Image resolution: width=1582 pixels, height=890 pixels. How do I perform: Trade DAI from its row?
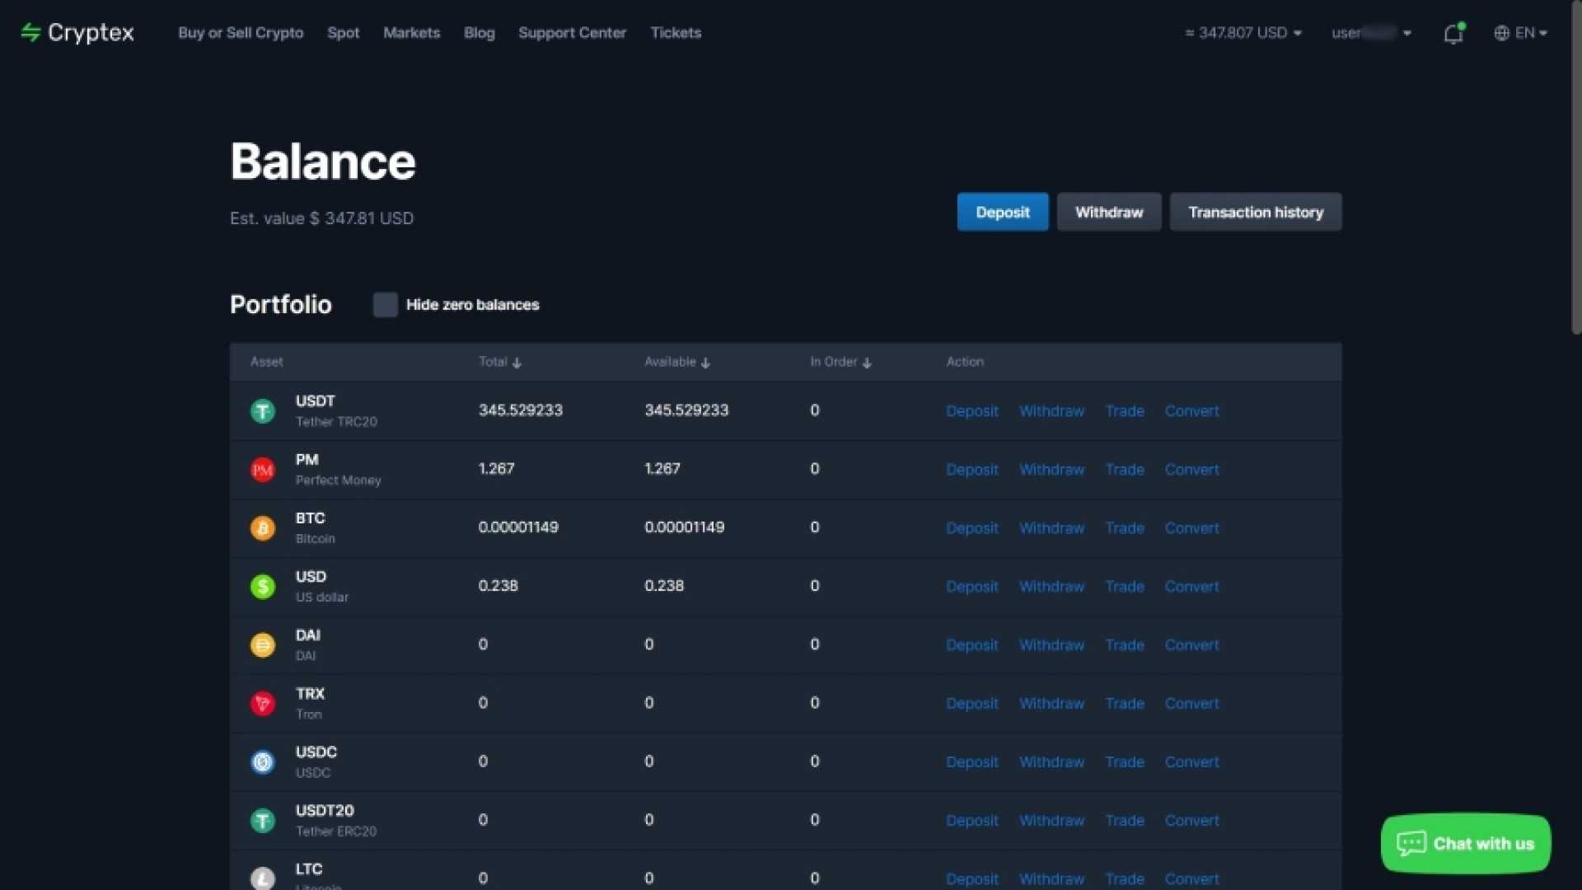[x=1124, y=644]
